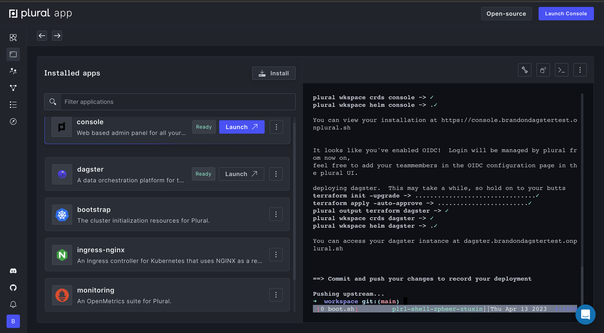Open the clusters graph sidebar icon
The image size is (604, 333).
[13, 88]
